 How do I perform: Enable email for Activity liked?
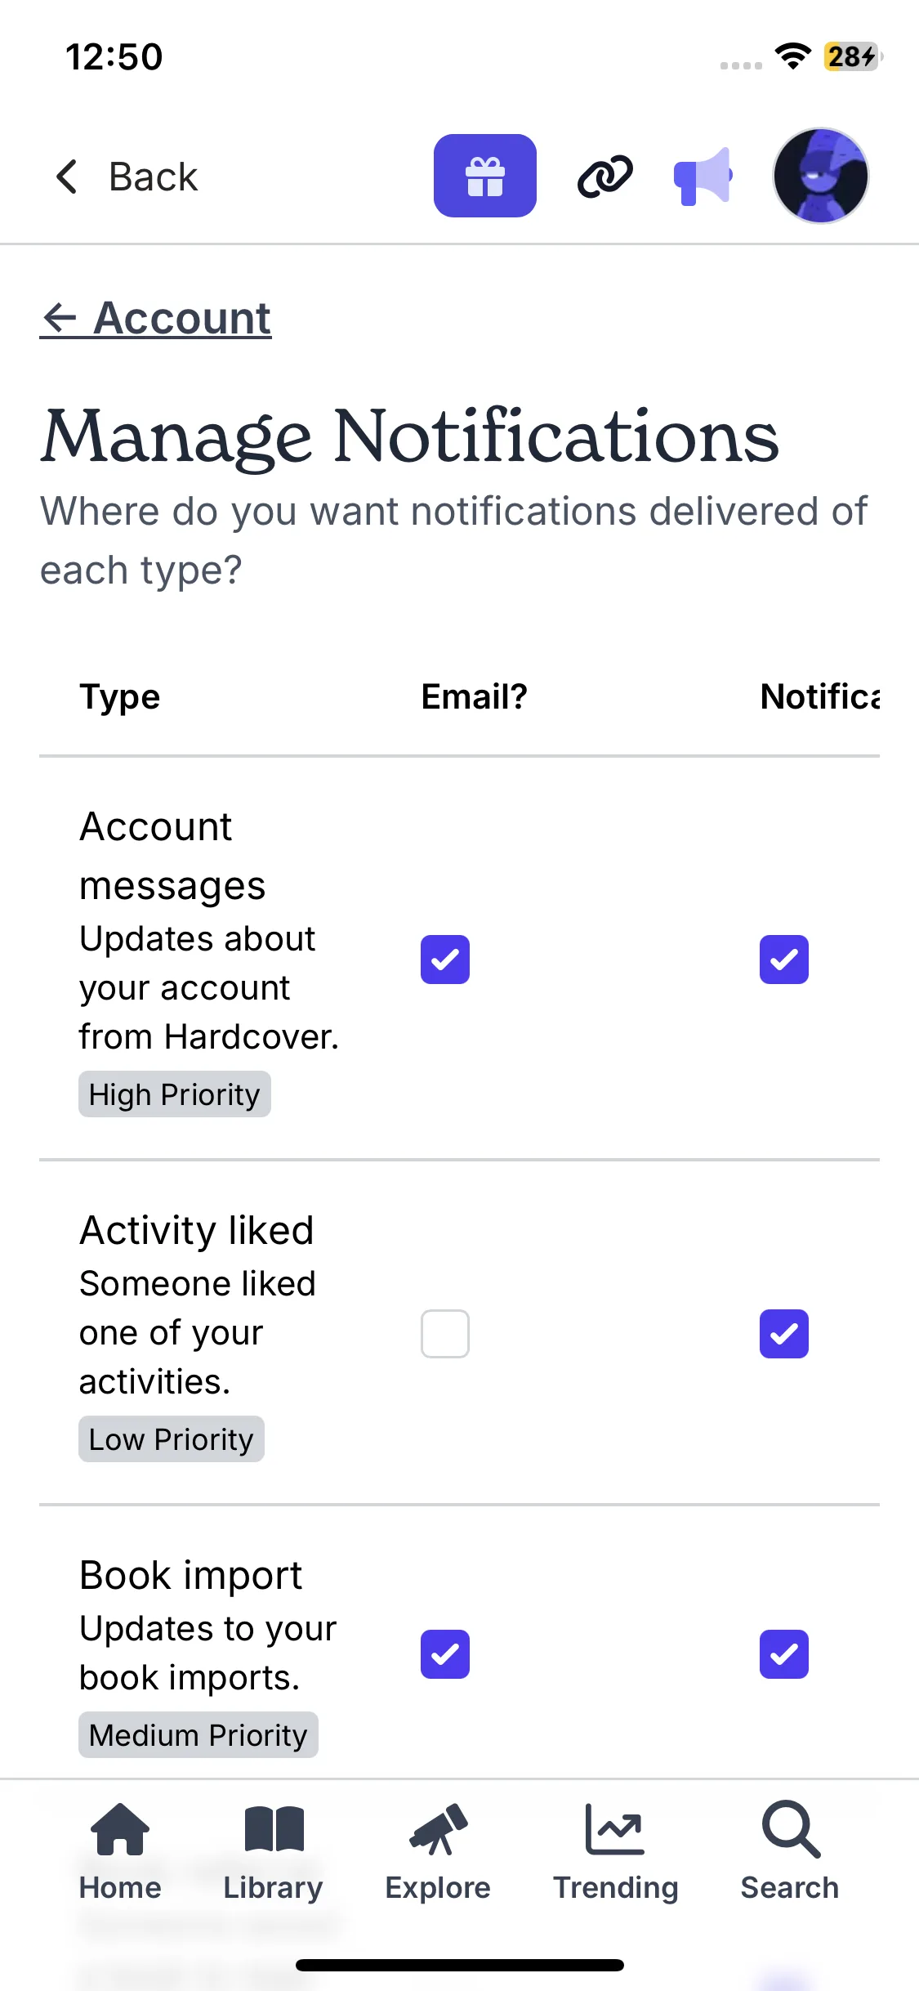pos(445,1334)
